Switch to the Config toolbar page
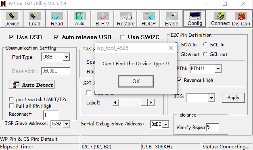This screenshot has width=253, height=150. pyautogui.click(x=195, y=19)
